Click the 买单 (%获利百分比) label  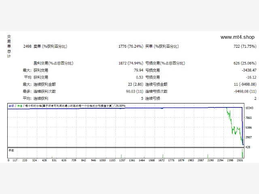[x=162, y=46]
